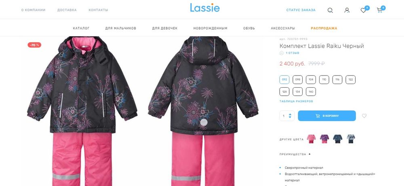Add product to favorites heart icon
This screenshot has width=404, height=186.
coord(364,116)
